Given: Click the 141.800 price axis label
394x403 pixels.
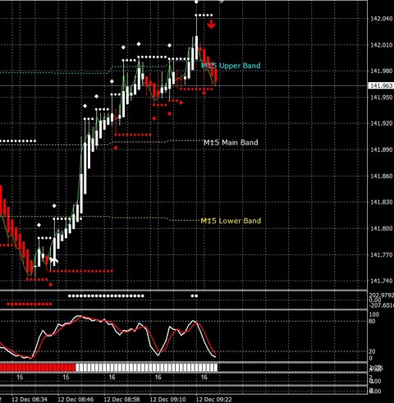Looking at the screenshot, I should tap(382, 228).
